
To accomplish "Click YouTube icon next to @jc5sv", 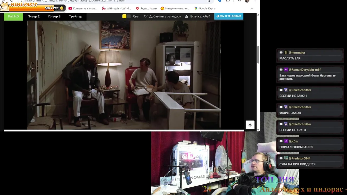I will coord(281,141).
